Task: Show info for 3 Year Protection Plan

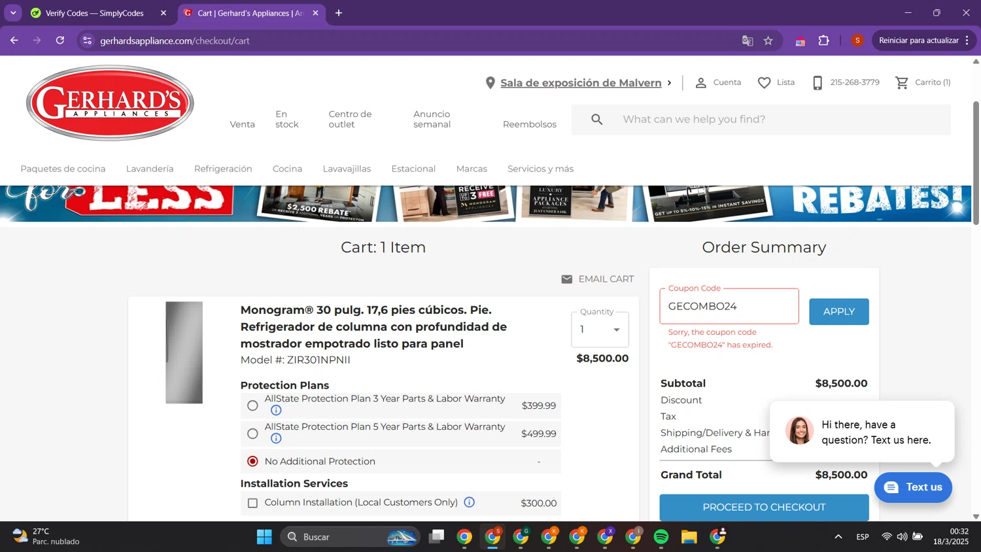Action: pyautogui.click(x=276, y=410)
